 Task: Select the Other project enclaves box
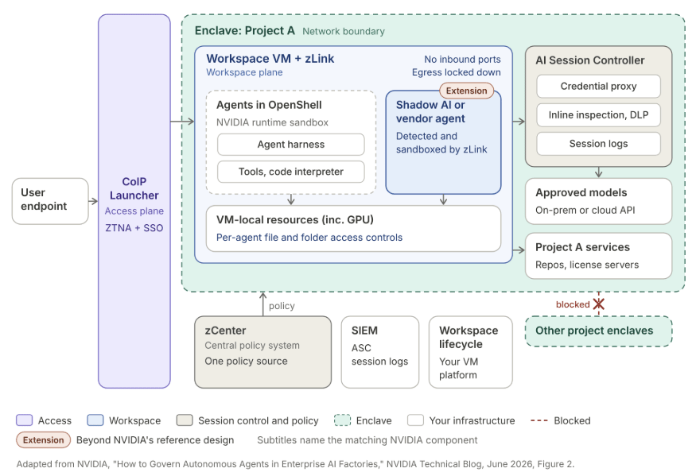598,331
